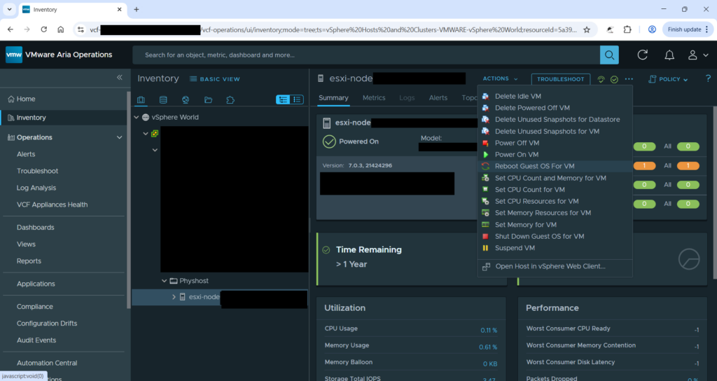717x381 pixels.
Task: Click into the global search field
Action: point(366,55)
